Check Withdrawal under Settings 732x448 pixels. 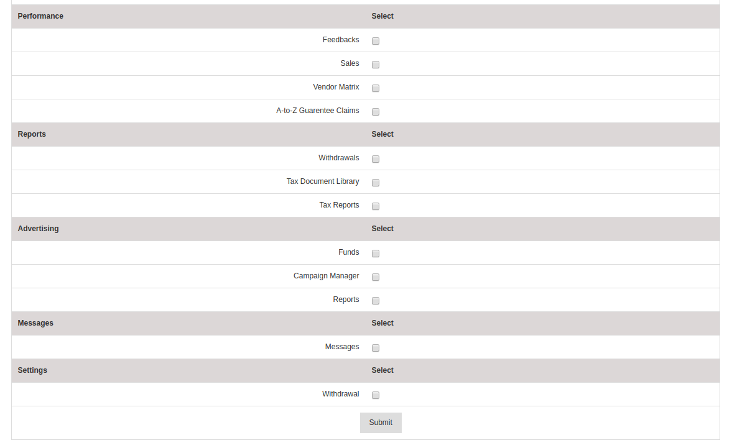[x=376, y=395]
